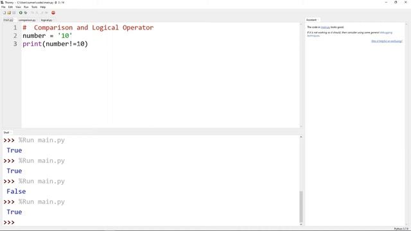Select the Shell panel tab
411x231 pixels.
pos(6,133)
